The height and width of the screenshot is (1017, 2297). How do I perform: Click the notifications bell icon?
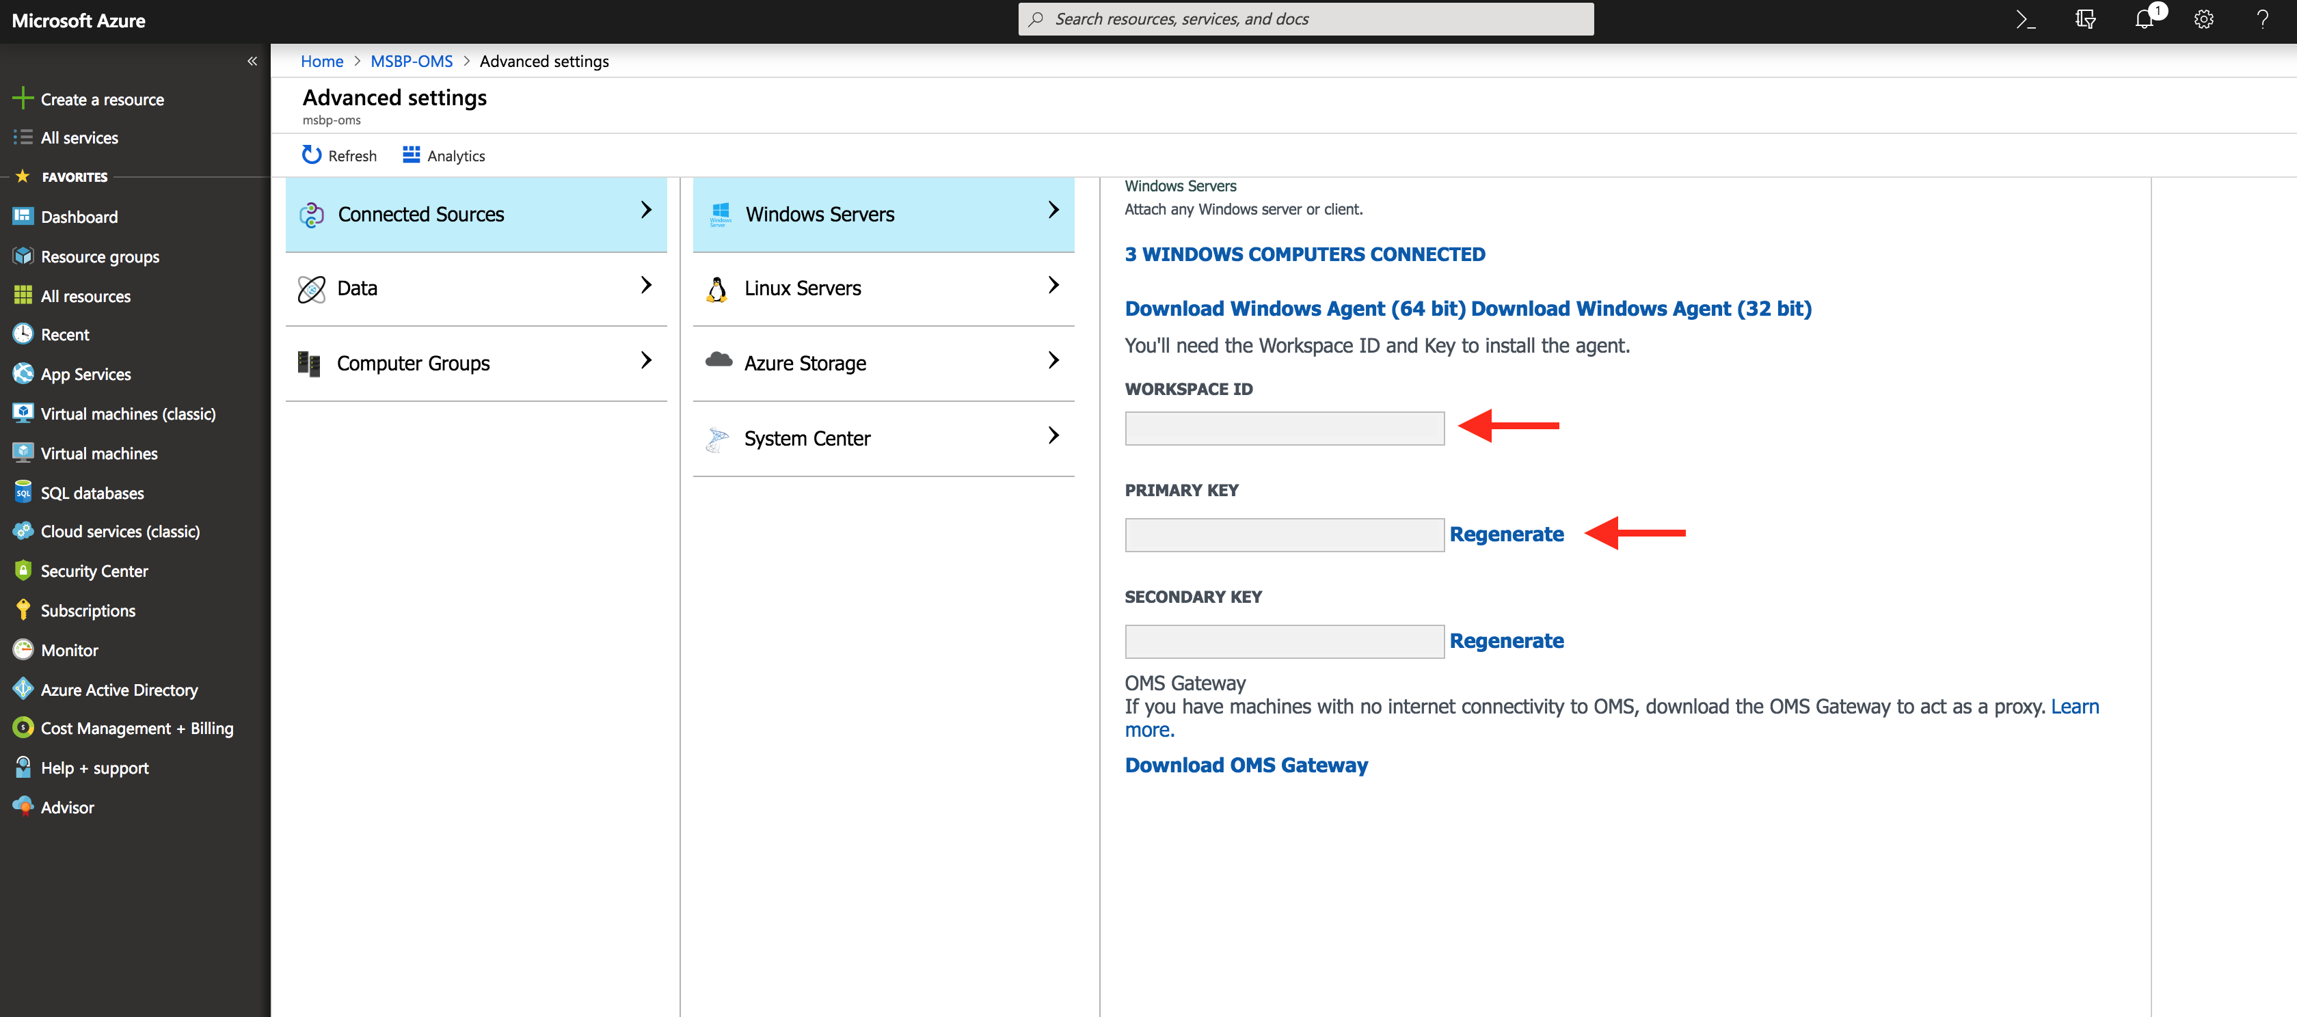coord(2145,20)
